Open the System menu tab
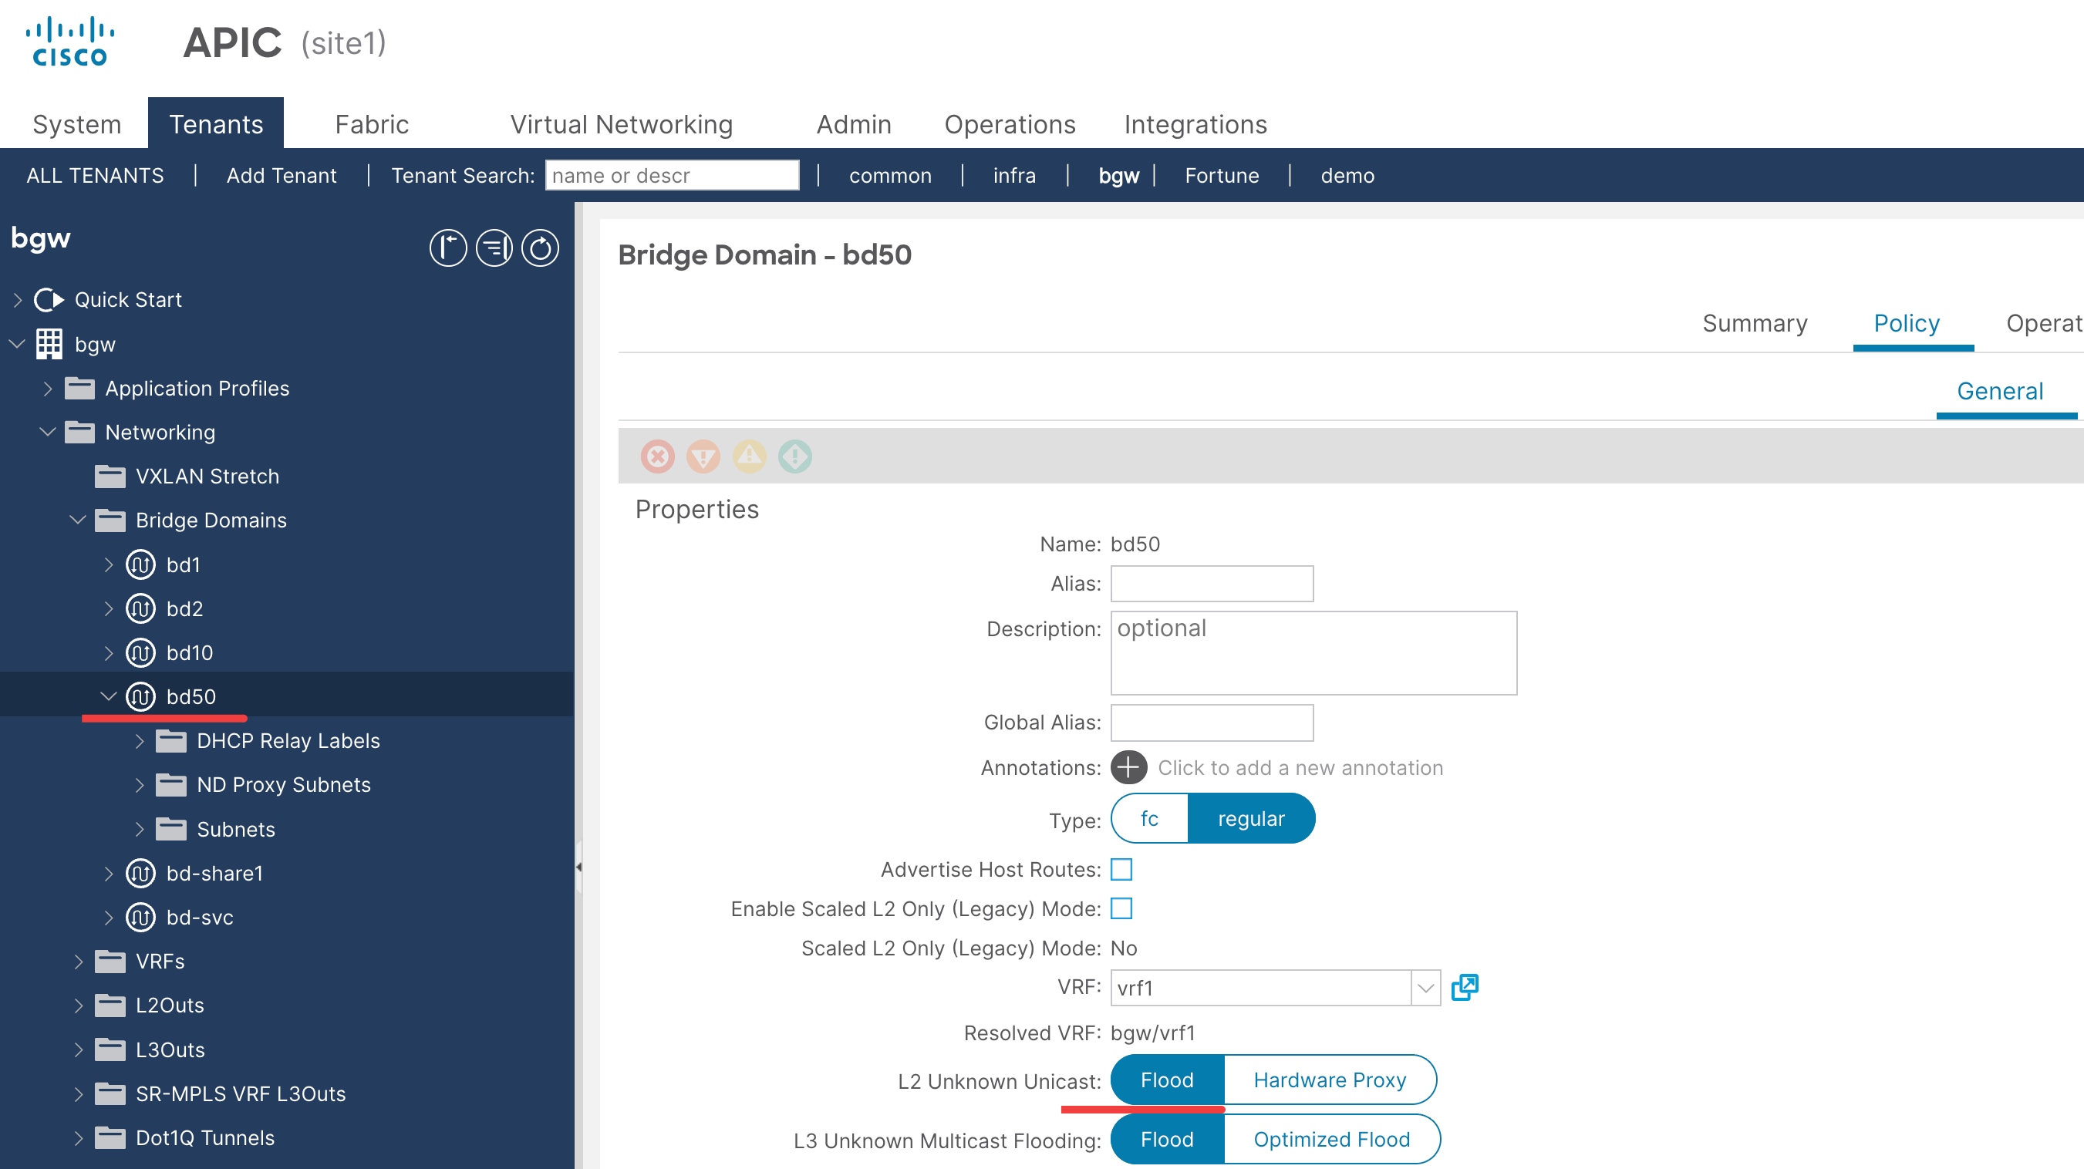 [77, 125]
